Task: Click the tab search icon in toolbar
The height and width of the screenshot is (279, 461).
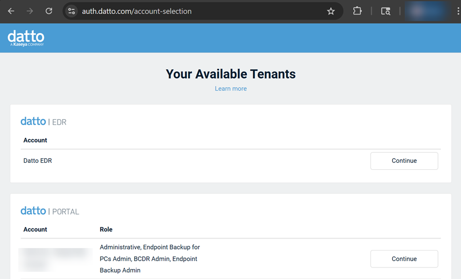Action: (x=386, y=11)
